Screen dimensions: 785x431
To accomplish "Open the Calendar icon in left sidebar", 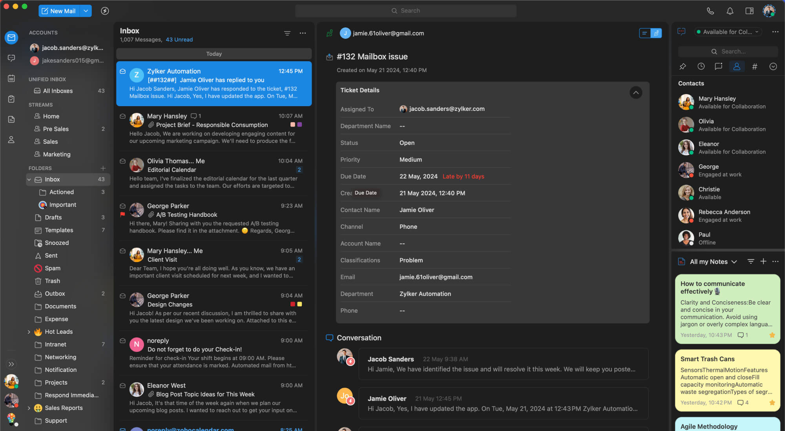I will point(11,78).
